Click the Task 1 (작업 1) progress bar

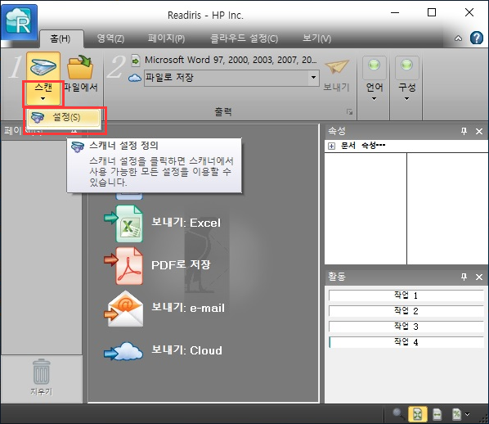coord(406,295)
